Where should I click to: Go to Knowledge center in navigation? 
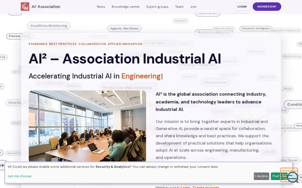[x=126, y=6]
